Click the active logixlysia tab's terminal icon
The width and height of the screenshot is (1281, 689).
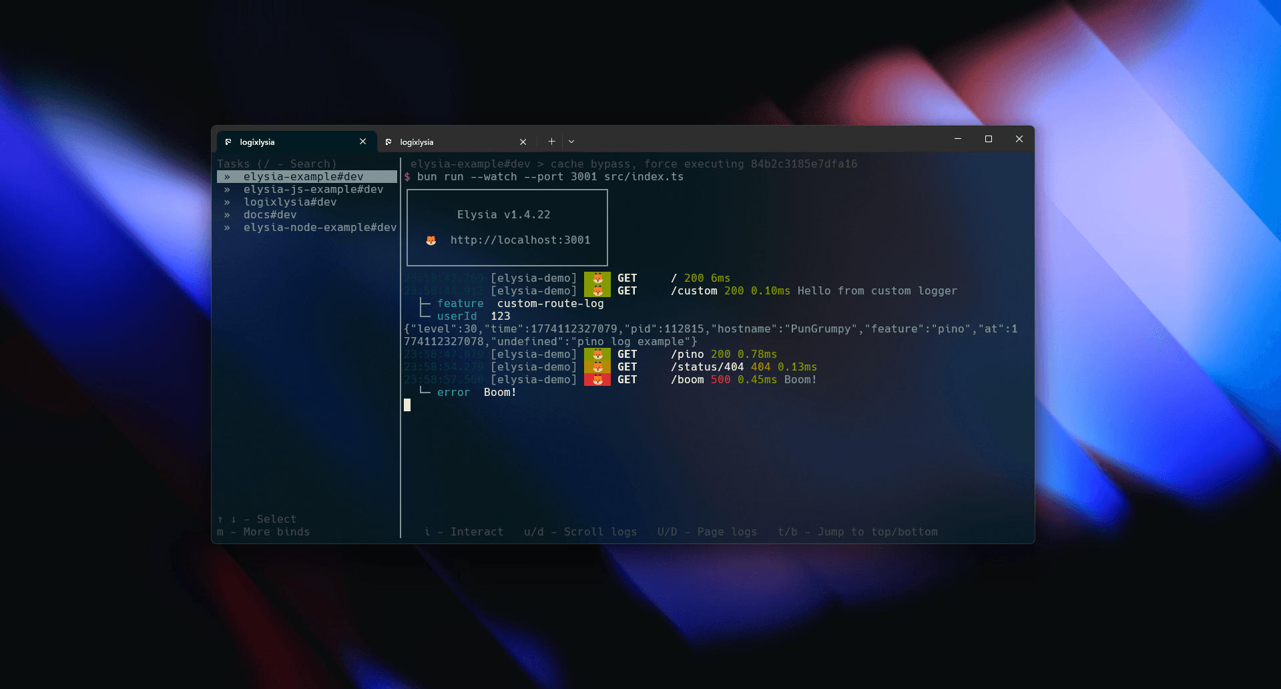[x=228, y=142]
